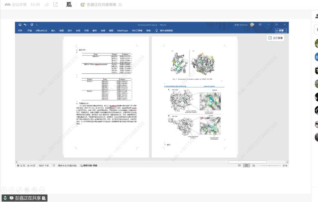The height and width of the screenshot is (202, 318).
Task: Switch to Read Mode view in status bar
Action: [239, 165]
